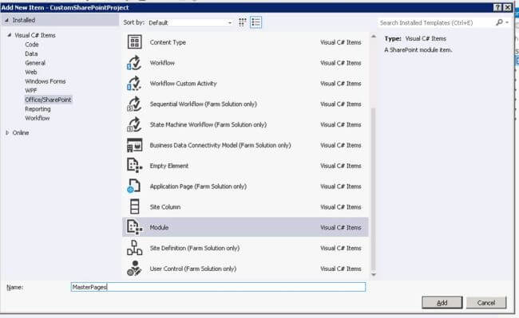Click 'A SharePoint module item.' description
The height and width of the screenshot is (318, 519).
click(418, 50)
